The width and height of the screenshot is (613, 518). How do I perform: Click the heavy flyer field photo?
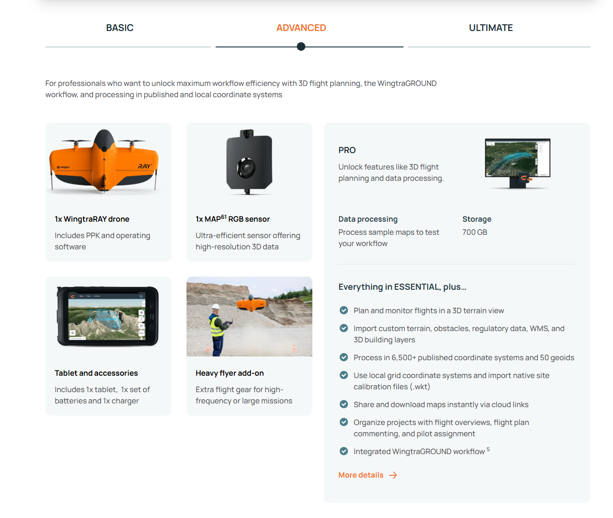(249, 317)
